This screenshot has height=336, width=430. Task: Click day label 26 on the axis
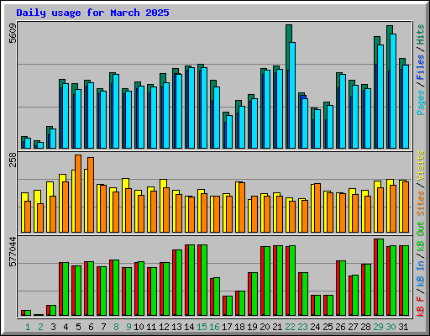coord(340,327)
